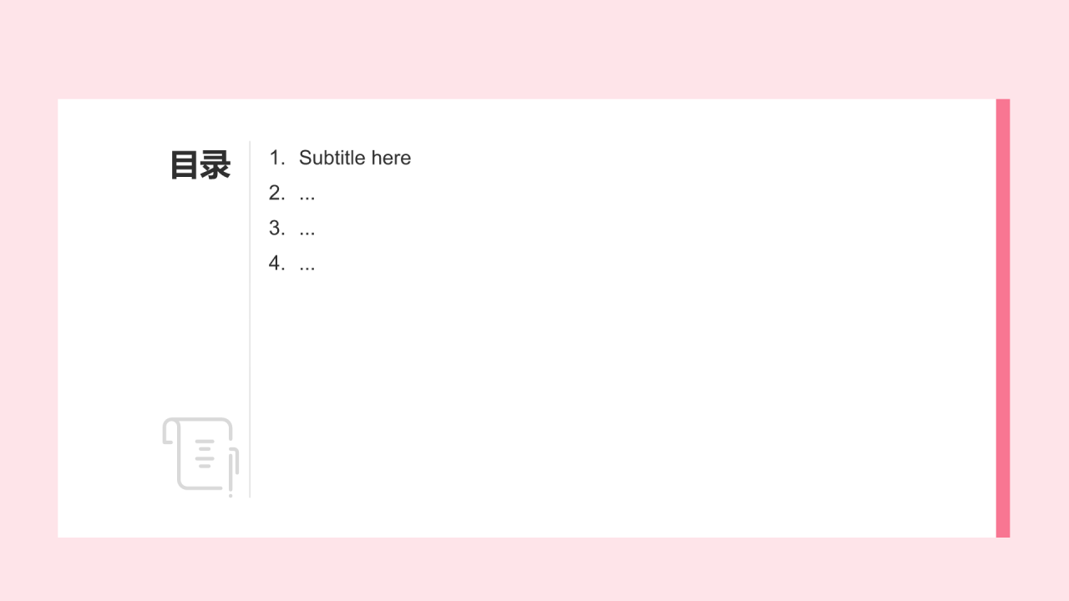The width and height of the screenshot is (1069, 601).
Task: Select the 目录 title text
Action: [200, 165]
